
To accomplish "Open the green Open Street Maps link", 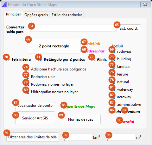I will 79,107.
